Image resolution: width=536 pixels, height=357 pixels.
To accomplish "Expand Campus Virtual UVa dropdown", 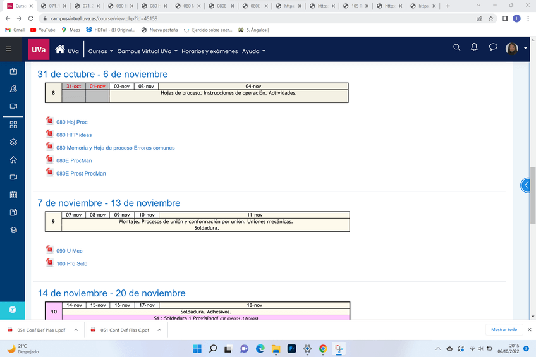I will click(x=147, y=51).
